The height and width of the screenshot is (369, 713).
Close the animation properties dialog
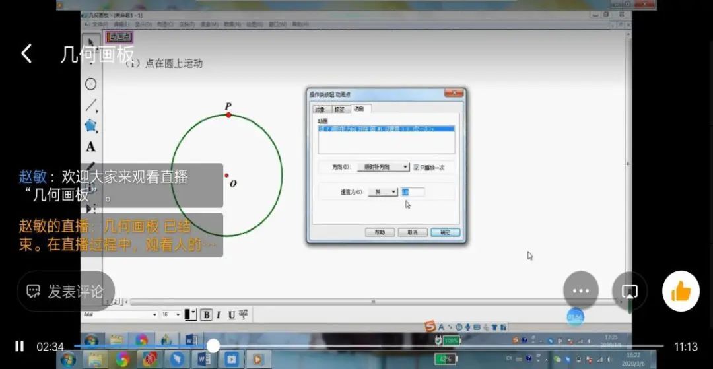pos(454,94)
